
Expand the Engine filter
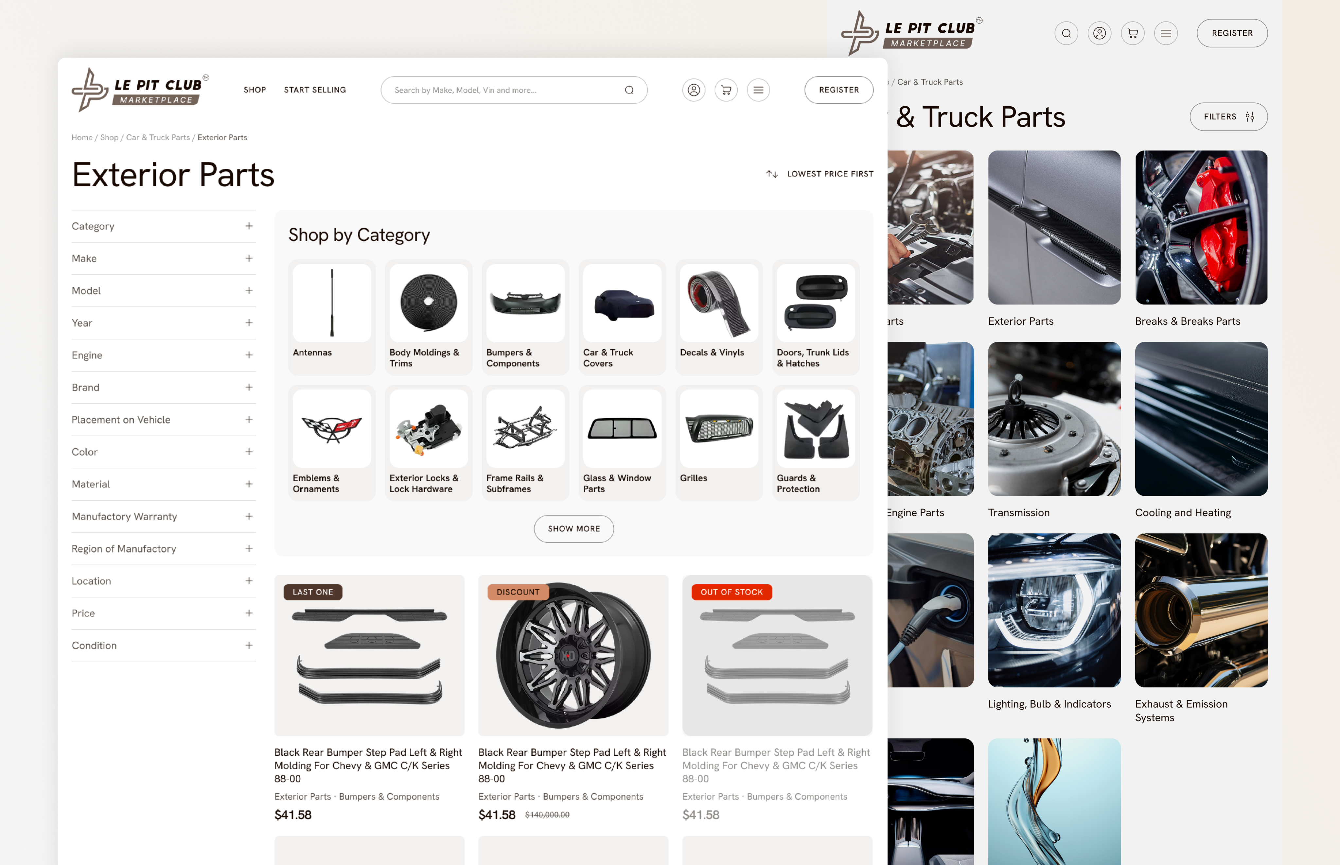coord(164,355)
